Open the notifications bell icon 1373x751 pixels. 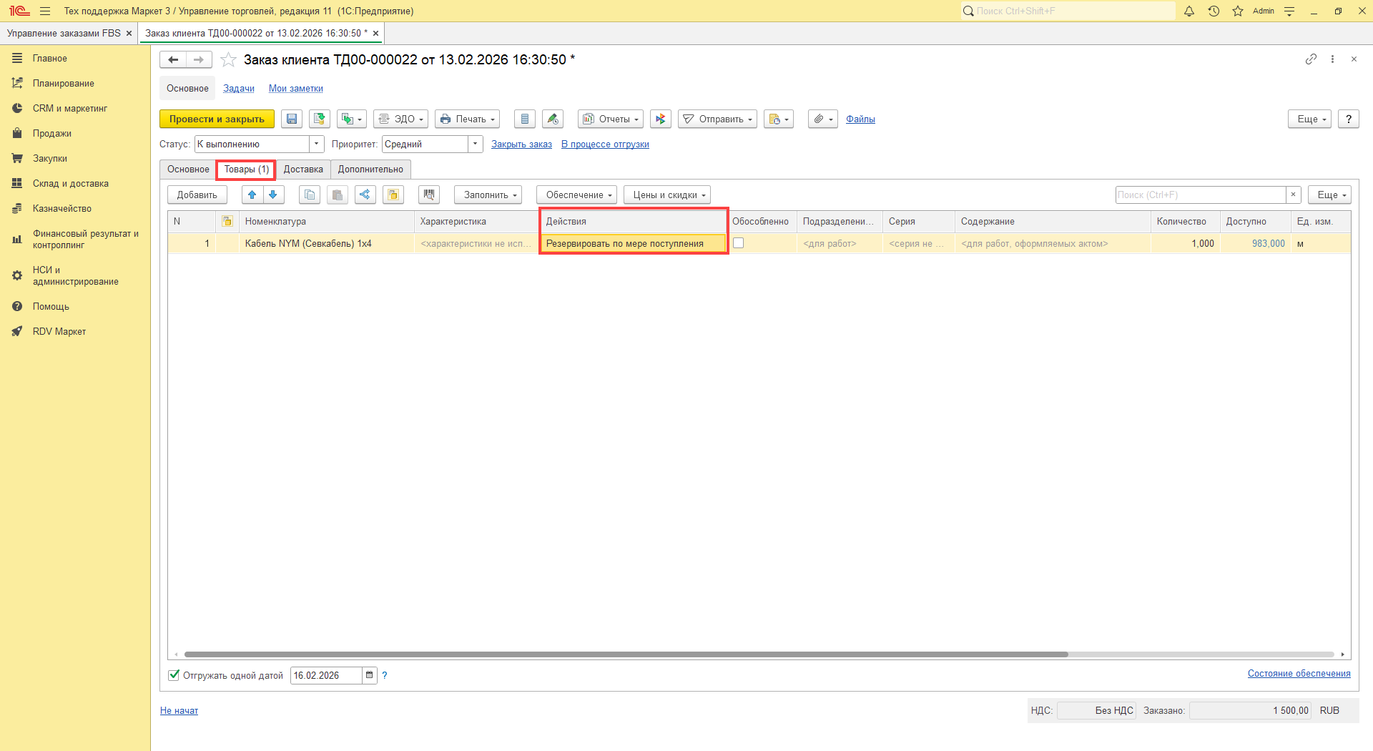point(1189,11)
